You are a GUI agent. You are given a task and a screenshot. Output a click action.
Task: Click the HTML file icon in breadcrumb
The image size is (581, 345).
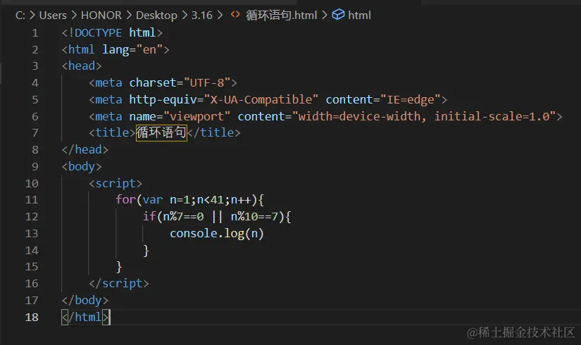(x=235, y=15)
